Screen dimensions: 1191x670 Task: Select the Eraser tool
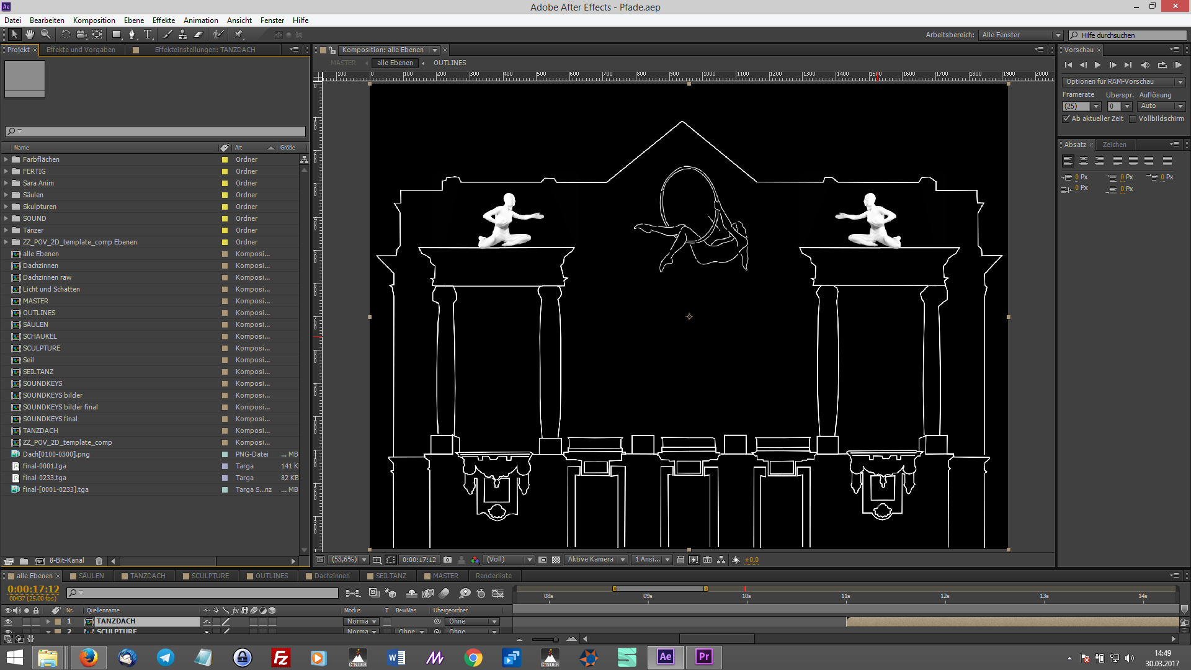tap(198, 35)
